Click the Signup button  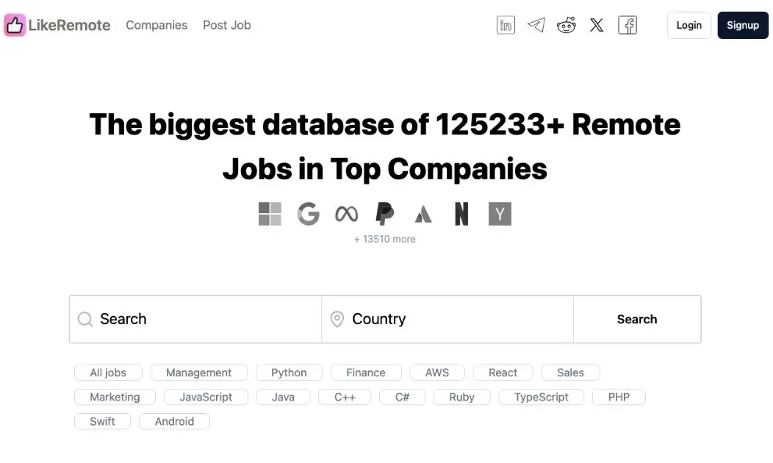point(742,24)
